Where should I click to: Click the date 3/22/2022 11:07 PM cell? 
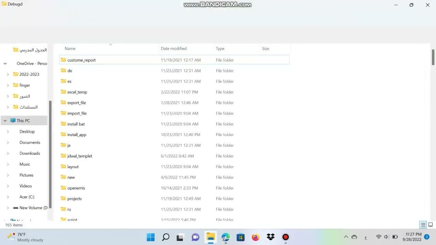click(x=179, y=92)
